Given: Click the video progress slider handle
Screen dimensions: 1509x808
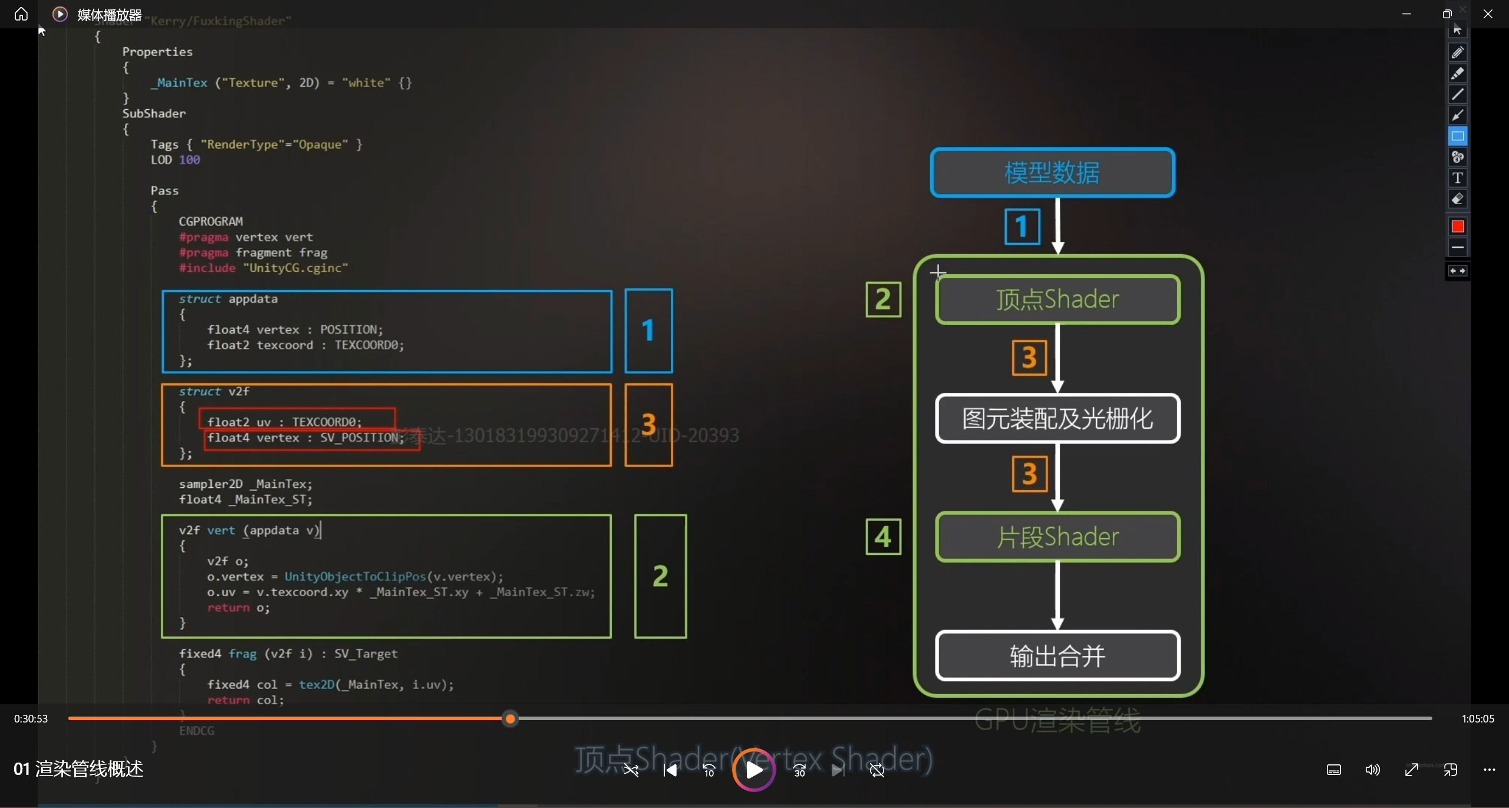Looking at the screenshot, I should (510, 719).
